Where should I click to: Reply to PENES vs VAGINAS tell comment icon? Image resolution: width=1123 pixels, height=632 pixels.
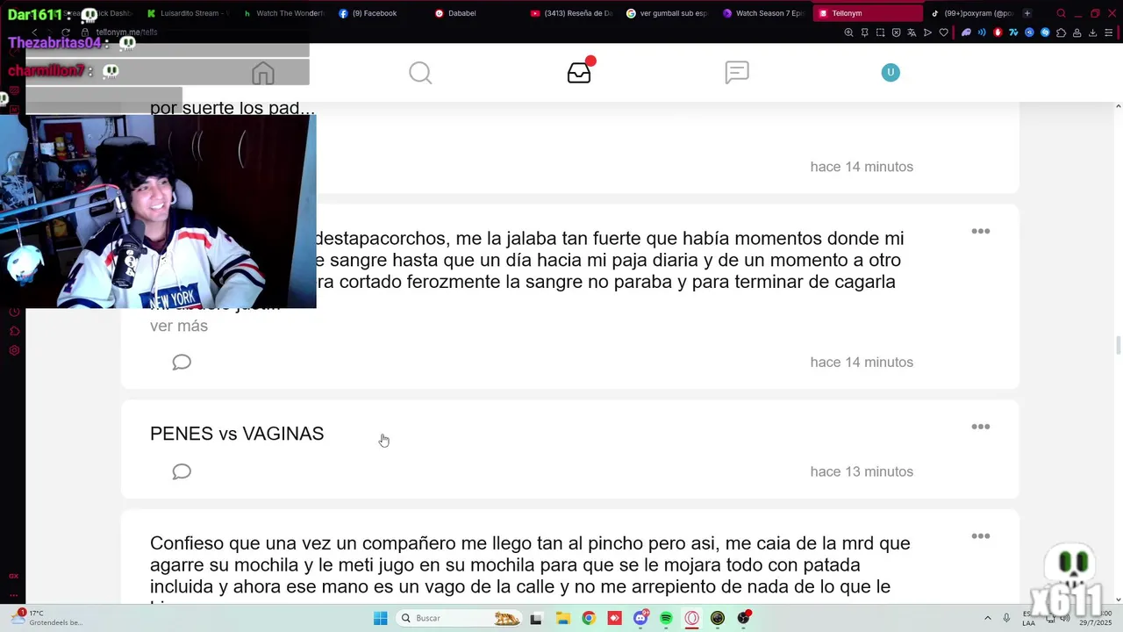click(x=182, y=471)
